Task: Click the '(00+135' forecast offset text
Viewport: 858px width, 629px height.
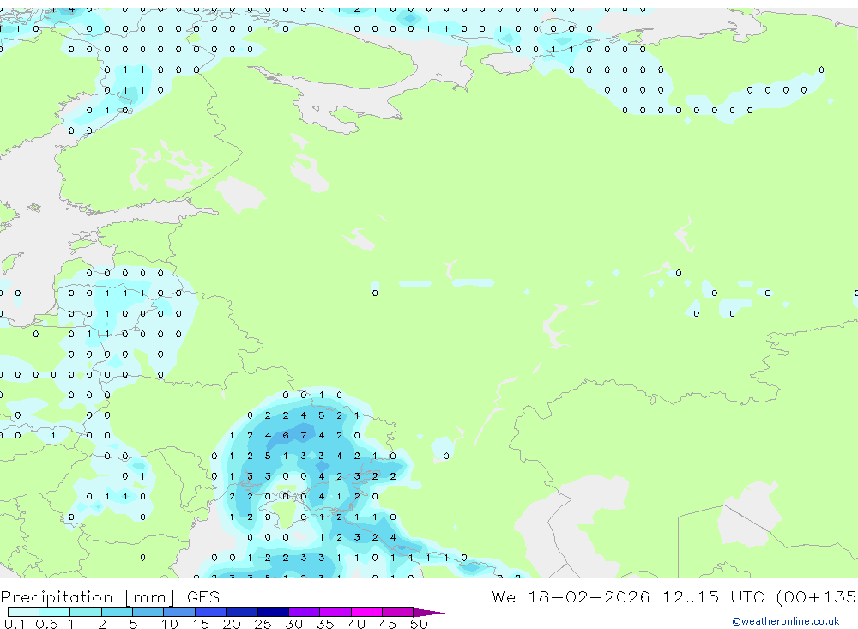Action: click(817, 596)
